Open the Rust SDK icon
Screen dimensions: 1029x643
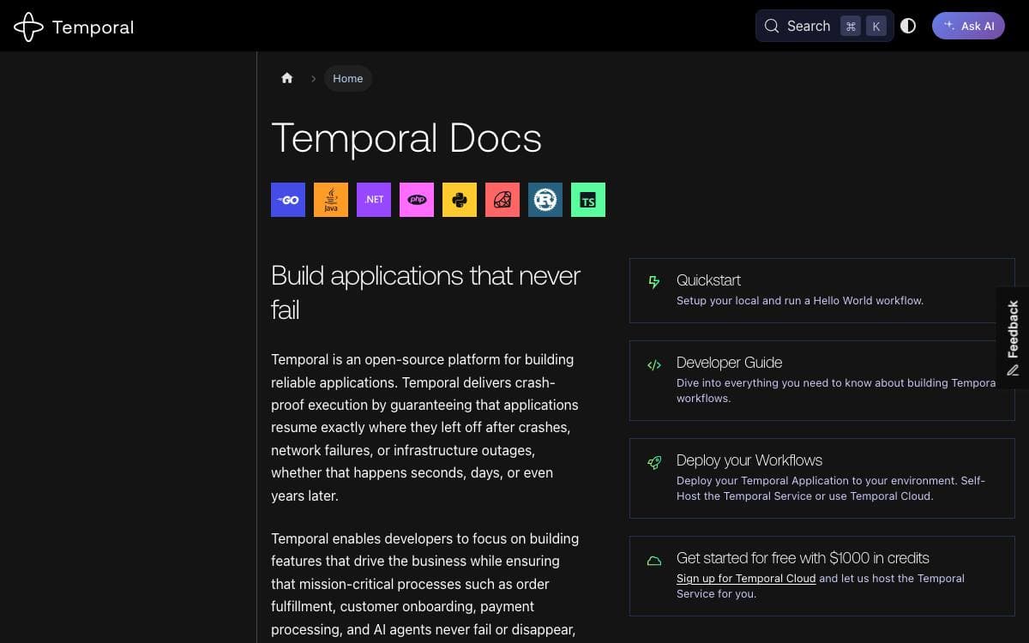click(x=545, y=200)
